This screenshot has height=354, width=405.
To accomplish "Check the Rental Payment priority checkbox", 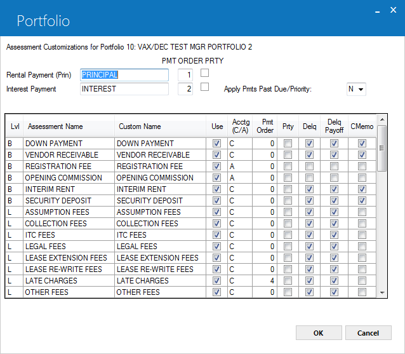I will 204,73.
